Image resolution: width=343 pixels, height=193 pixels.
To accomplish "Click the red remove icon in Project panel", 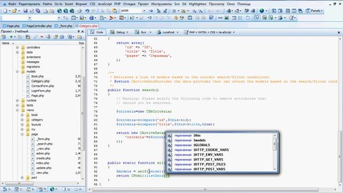I will tap(42, 37).
